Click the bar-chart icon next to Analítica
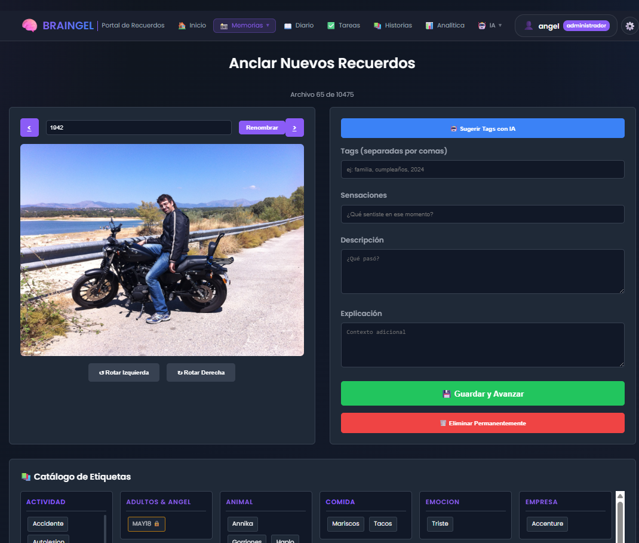 428,25
